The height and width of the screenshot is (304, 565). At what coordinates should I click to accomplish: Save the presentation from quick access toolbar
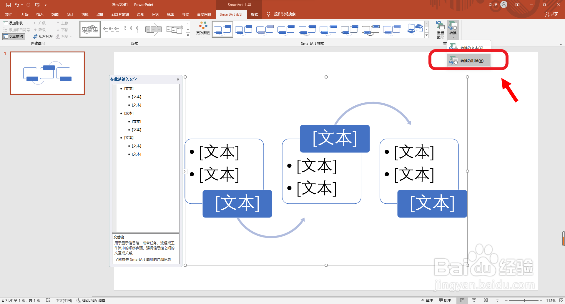[x=9, y=5]
